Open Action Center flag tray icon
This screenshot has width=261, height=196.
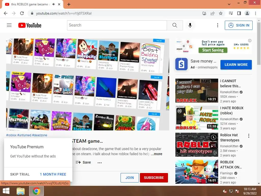(237, 191)
